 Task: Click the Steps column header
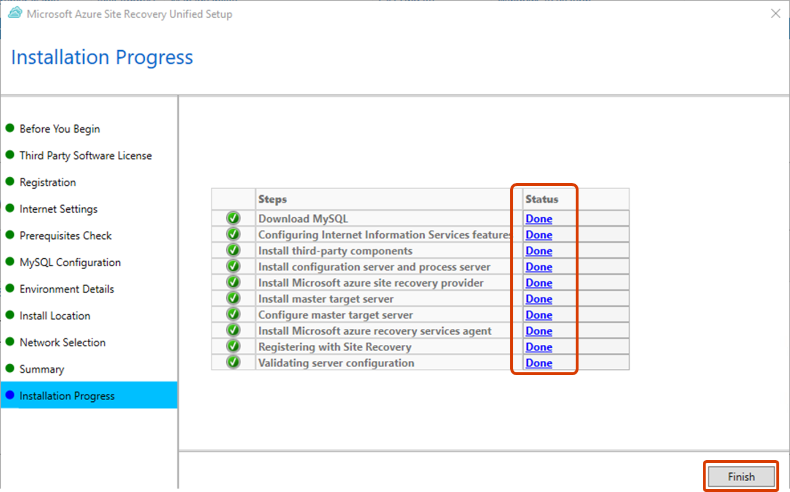(x=272, y=199)
